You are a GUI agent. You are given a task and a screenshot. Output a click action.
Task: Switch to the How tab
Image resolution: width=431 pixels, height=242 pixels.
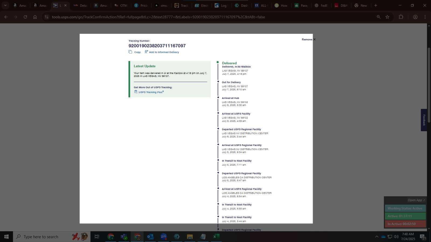click(281, 5)
